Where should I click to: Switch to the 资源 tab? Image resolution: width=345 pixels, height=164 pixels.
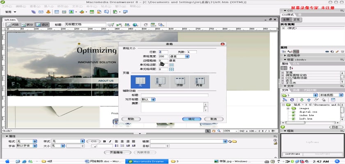[x=296, y=90]
